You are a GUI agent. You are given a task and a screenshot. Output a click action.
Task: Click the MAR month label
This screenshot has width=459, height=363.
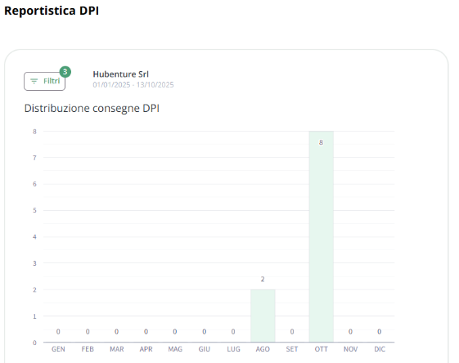[x=117, y=349]
